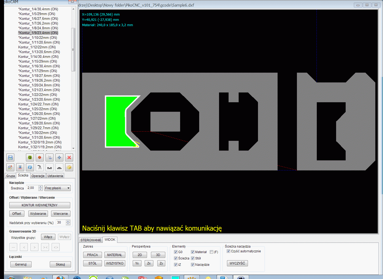Click the blue loop arrow icon
383x279 pixels.
coord(30,167)
